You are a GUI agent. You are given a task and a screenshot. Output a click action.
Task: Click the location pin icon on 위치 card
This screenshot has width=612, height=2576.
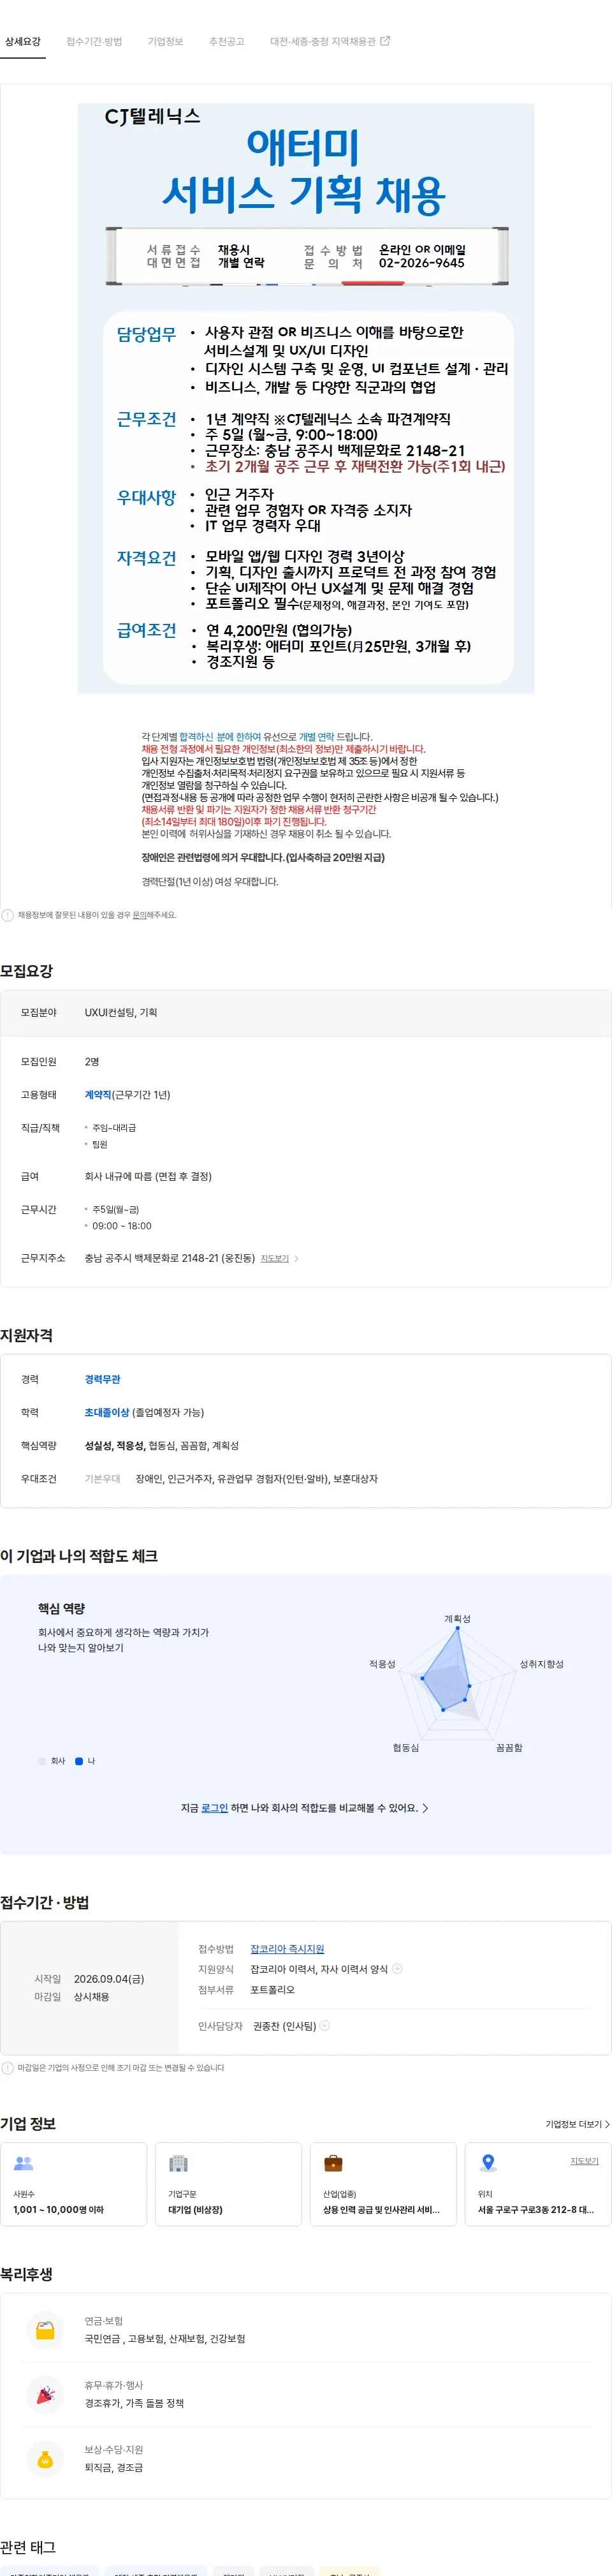[x=488, y=2163]
